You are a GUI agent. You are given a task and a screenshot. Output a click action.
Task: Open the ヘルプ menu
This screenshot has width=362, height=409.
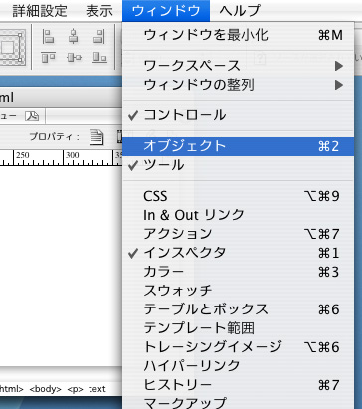240,10
